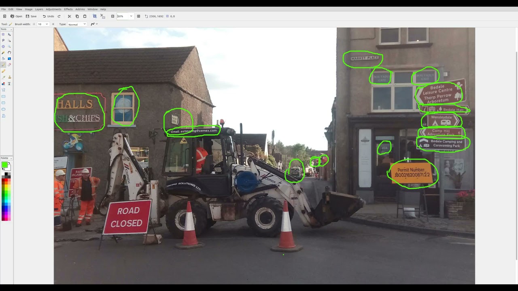Open the Image menu
Image resolution: width=518 pixels, height=291 pixels.
[x=28, y=9]
